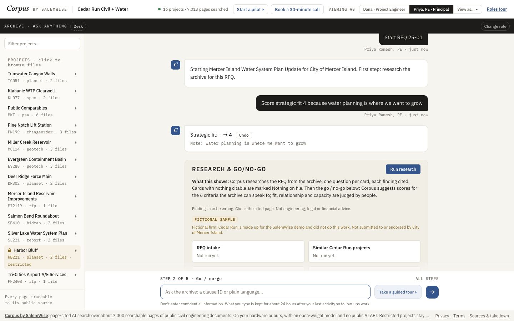Click the Change role button
This screenshot has height=321, width=514.
(x=495, y=26)
